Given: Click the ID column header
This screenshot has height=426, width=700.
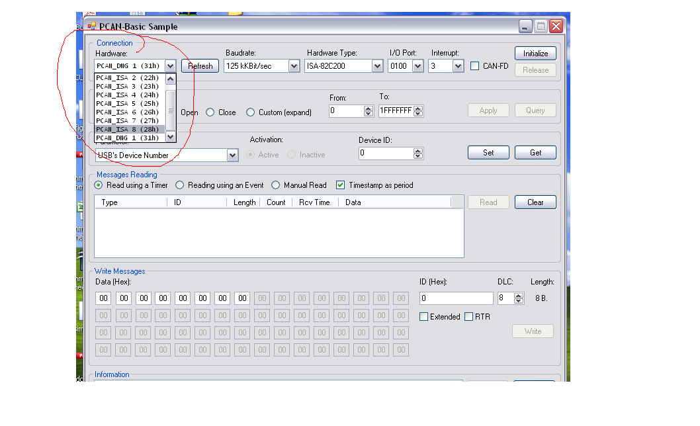Looking at the screenshot, I should coord(197,202).
